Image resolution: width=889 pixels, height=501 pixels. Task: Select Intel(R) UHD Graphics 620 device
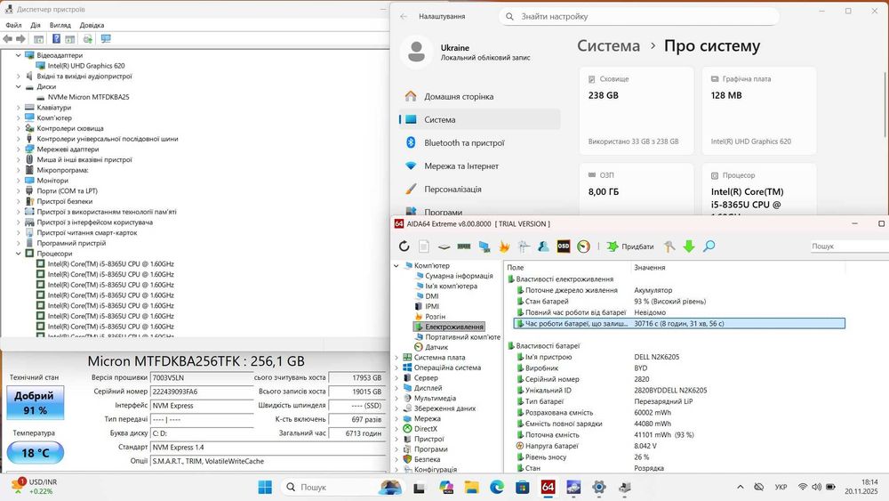pyautogui.click(x=86, y=65)
